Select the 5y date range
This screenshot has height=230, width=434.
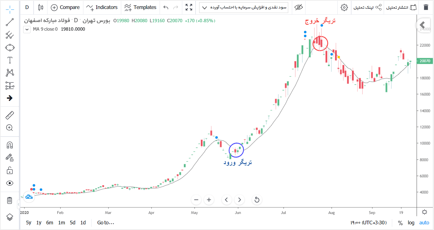click(x=29, y=223)
